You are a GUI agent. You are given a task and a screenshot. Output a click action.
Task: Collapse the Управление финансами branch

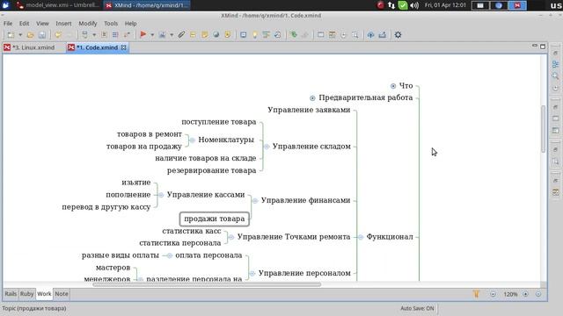(x=255, y=201)
